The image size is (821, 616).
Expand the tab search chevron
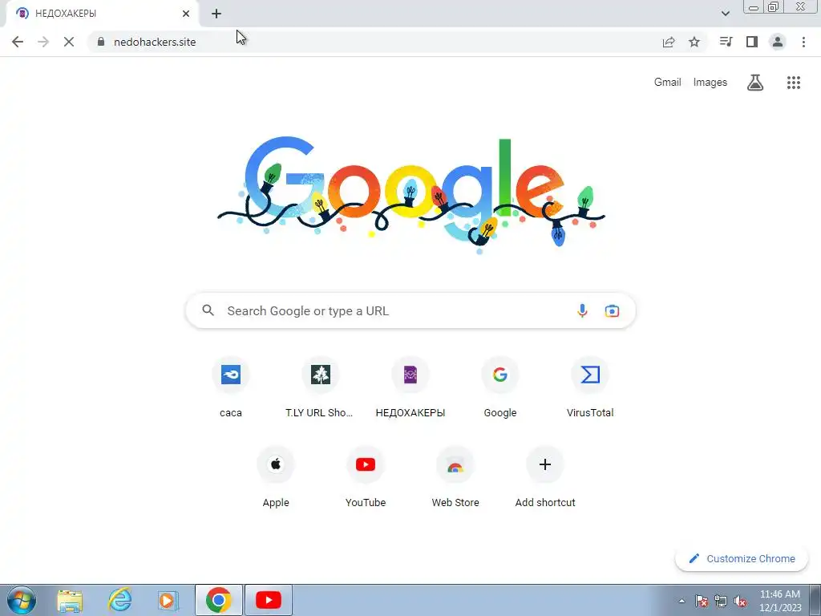click(x=726, y=14)
